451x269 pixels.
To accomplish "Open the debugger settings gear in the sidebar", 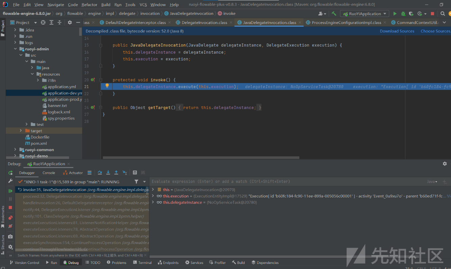I will tap(10, 247).
